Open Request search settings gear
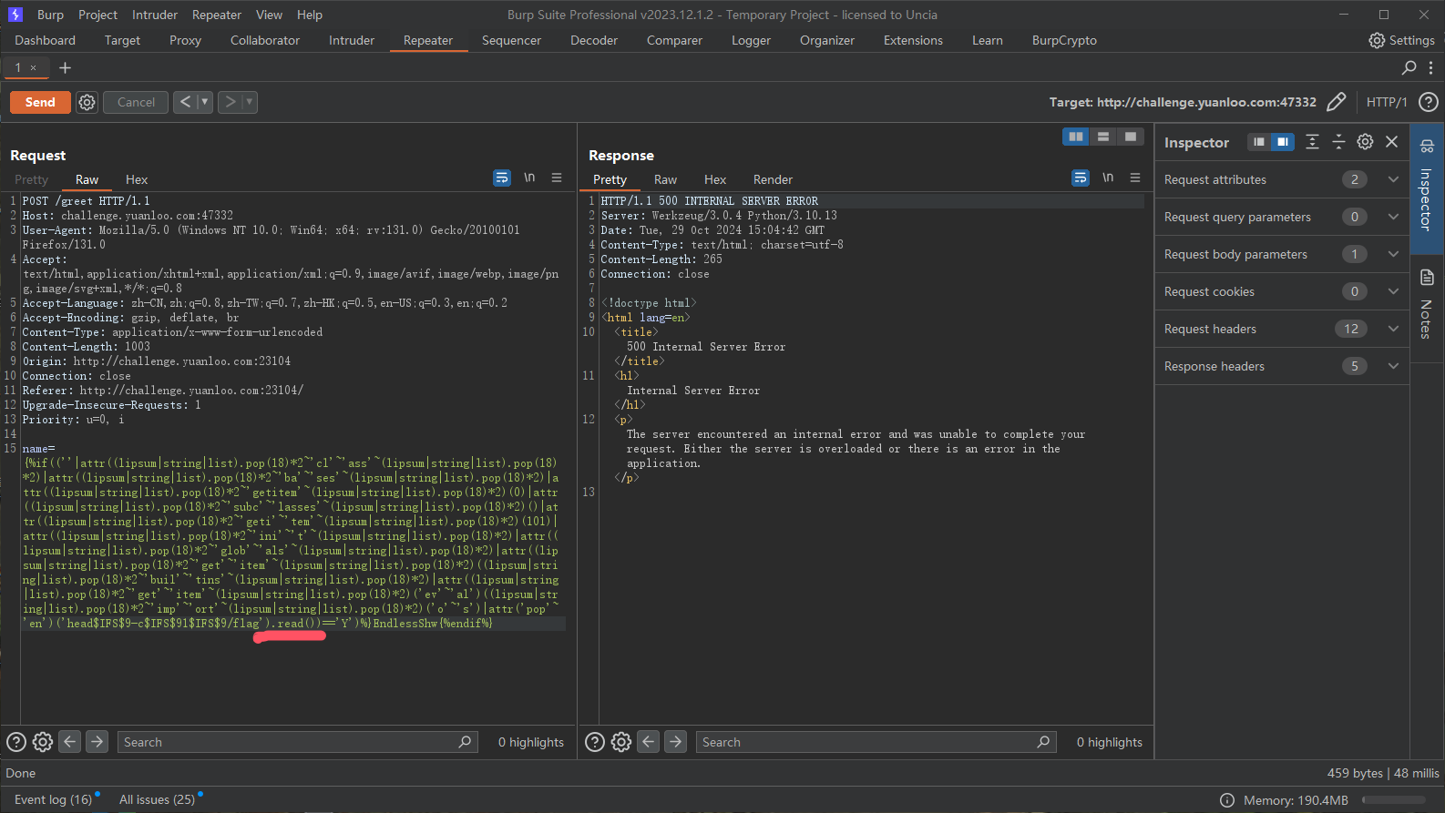1445x813 pixels. (x=43, y=742)
